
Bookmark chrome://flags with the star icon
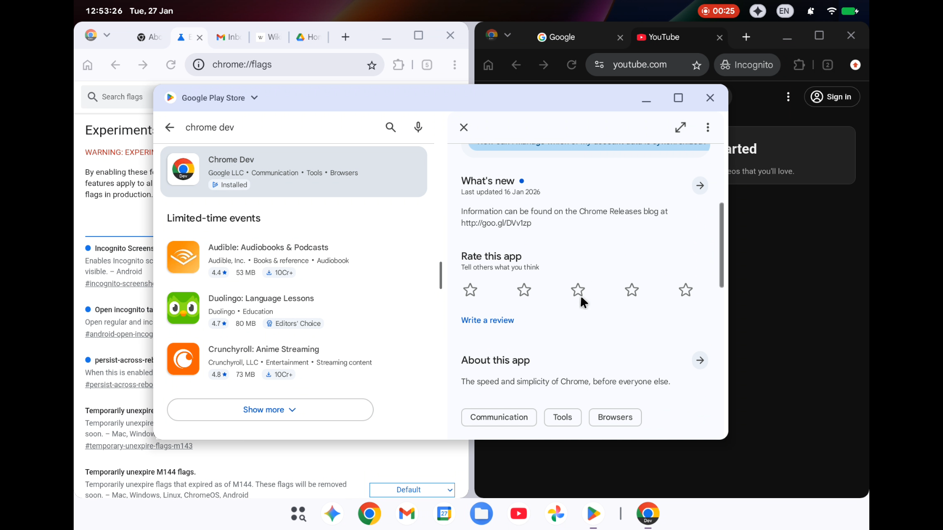[372, 65]
